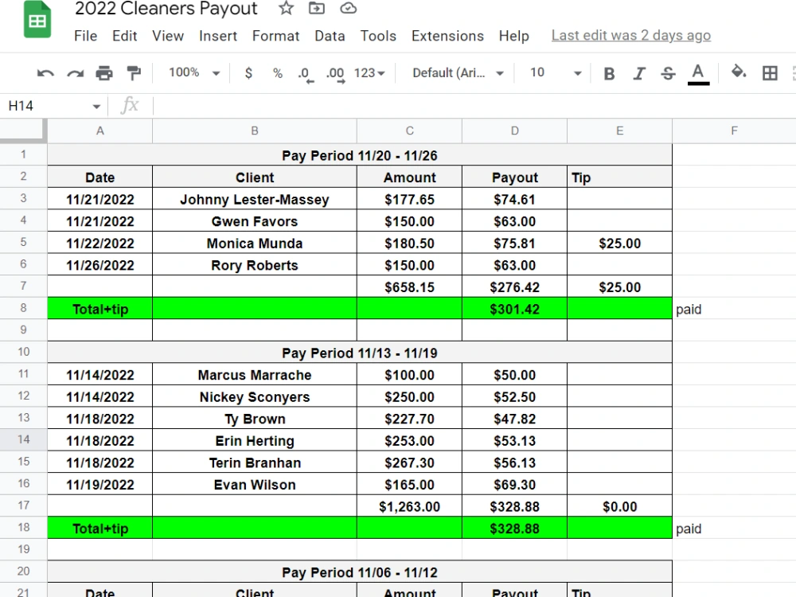Toggle bold formatting
The image size is (796, 597).
pyautogui.click(x=609, y=74)
